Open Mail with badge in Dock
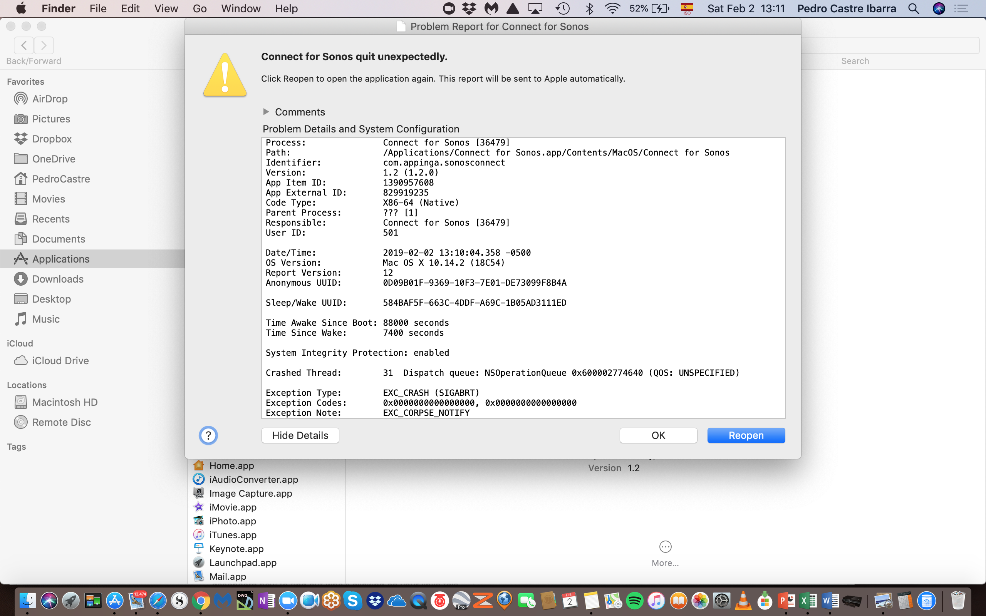Screen dimensions: 986x616 click(x=136, y=601)
